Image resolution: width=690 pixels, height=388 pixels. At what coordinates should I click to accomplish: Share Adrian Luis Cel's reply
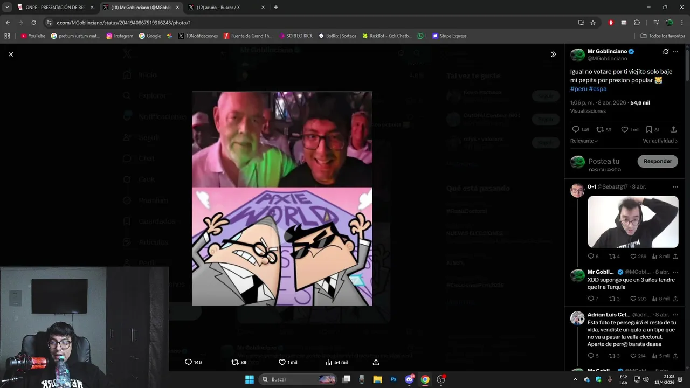pos(675,356)
